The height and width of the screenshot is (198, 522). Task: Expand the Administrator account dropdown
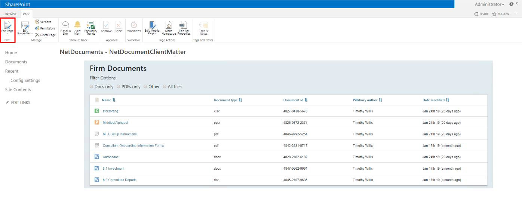(489, 4)
